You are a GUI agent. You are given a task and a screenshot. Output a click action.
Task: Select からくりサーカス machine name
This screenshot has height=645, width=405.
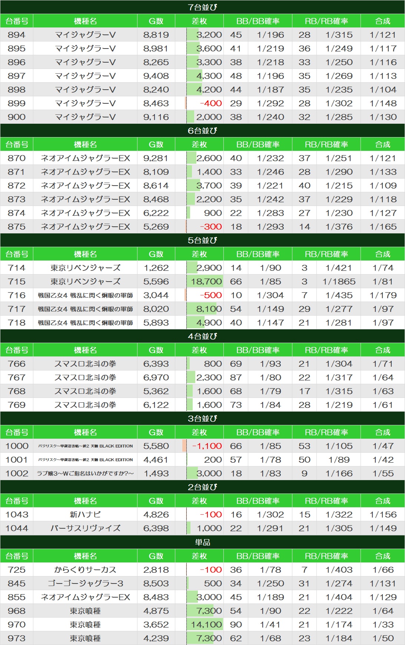pyautogui.click(x=85, y=570)
